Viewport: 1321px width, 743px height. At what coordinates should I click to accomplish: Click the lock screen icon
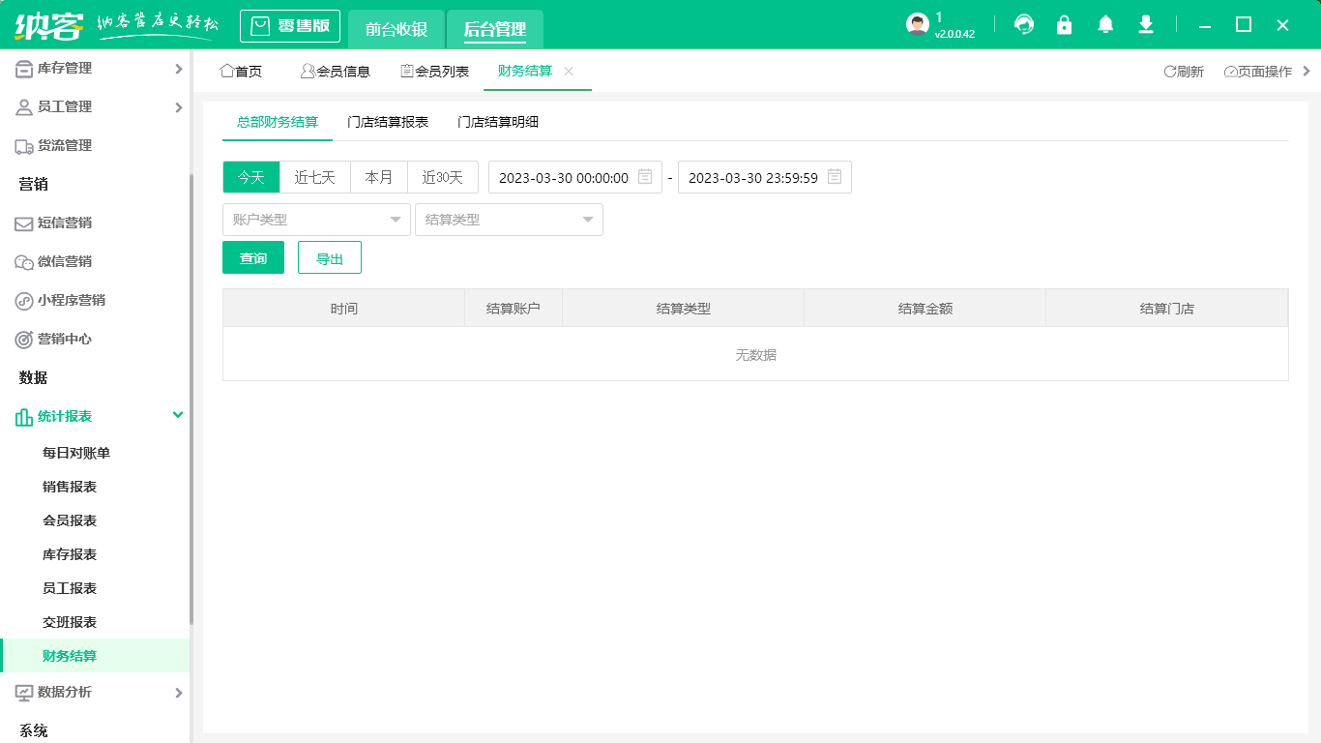[1065, 24]
